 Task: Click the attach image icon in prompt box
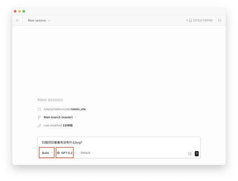click(190, 154)
